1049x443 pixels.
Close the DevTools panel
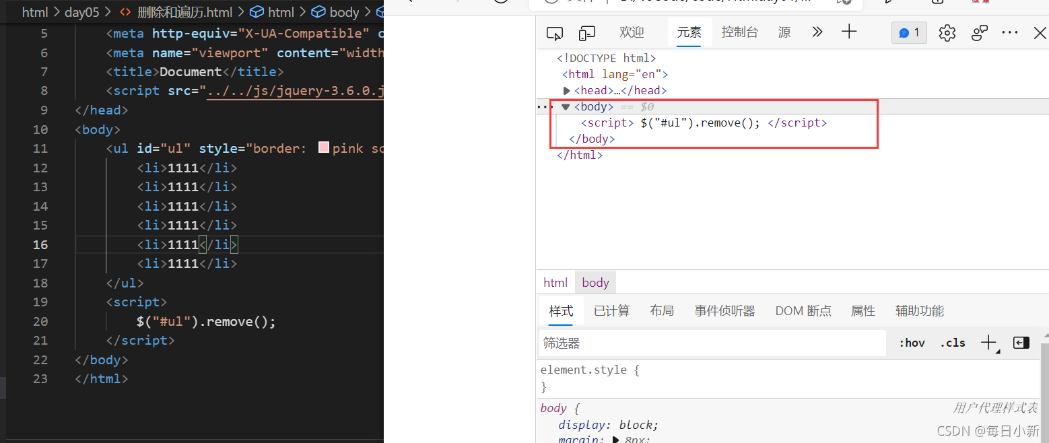click(1040, 33)
